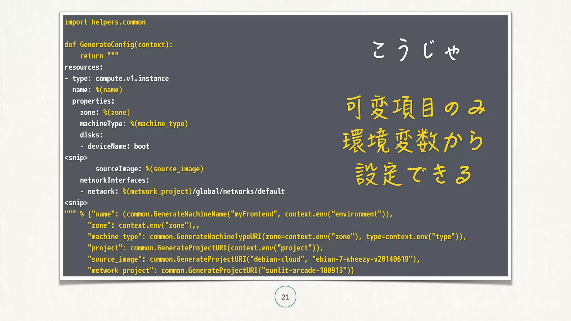Screen dimensions: 571x321
Task: Click the 'properties:' line
Action: 93,101
